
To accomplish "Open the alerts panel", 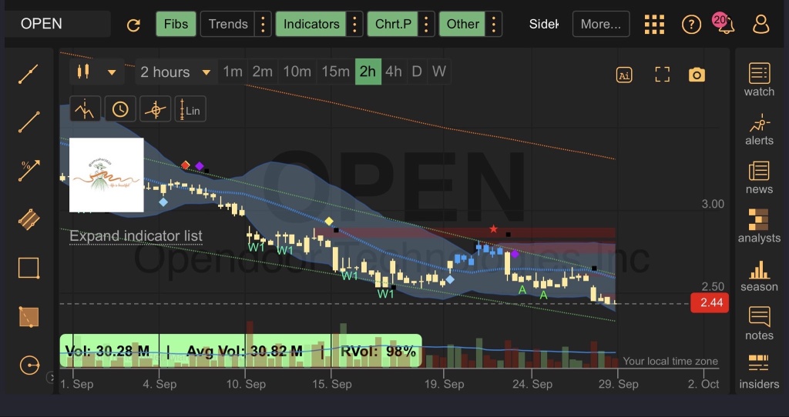I will pyautogui.click(x=759, y=128).
